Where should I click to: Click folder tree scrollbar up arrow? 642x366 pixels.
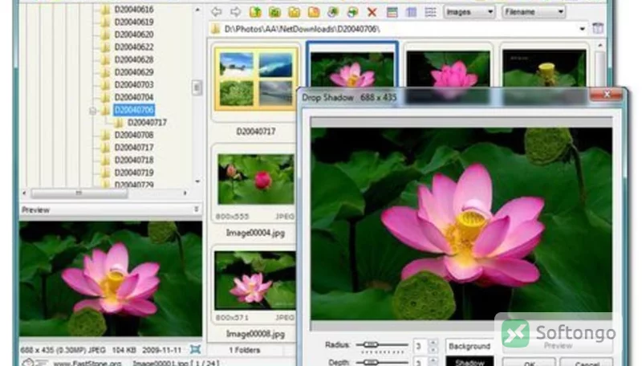[x=197, y=10]
